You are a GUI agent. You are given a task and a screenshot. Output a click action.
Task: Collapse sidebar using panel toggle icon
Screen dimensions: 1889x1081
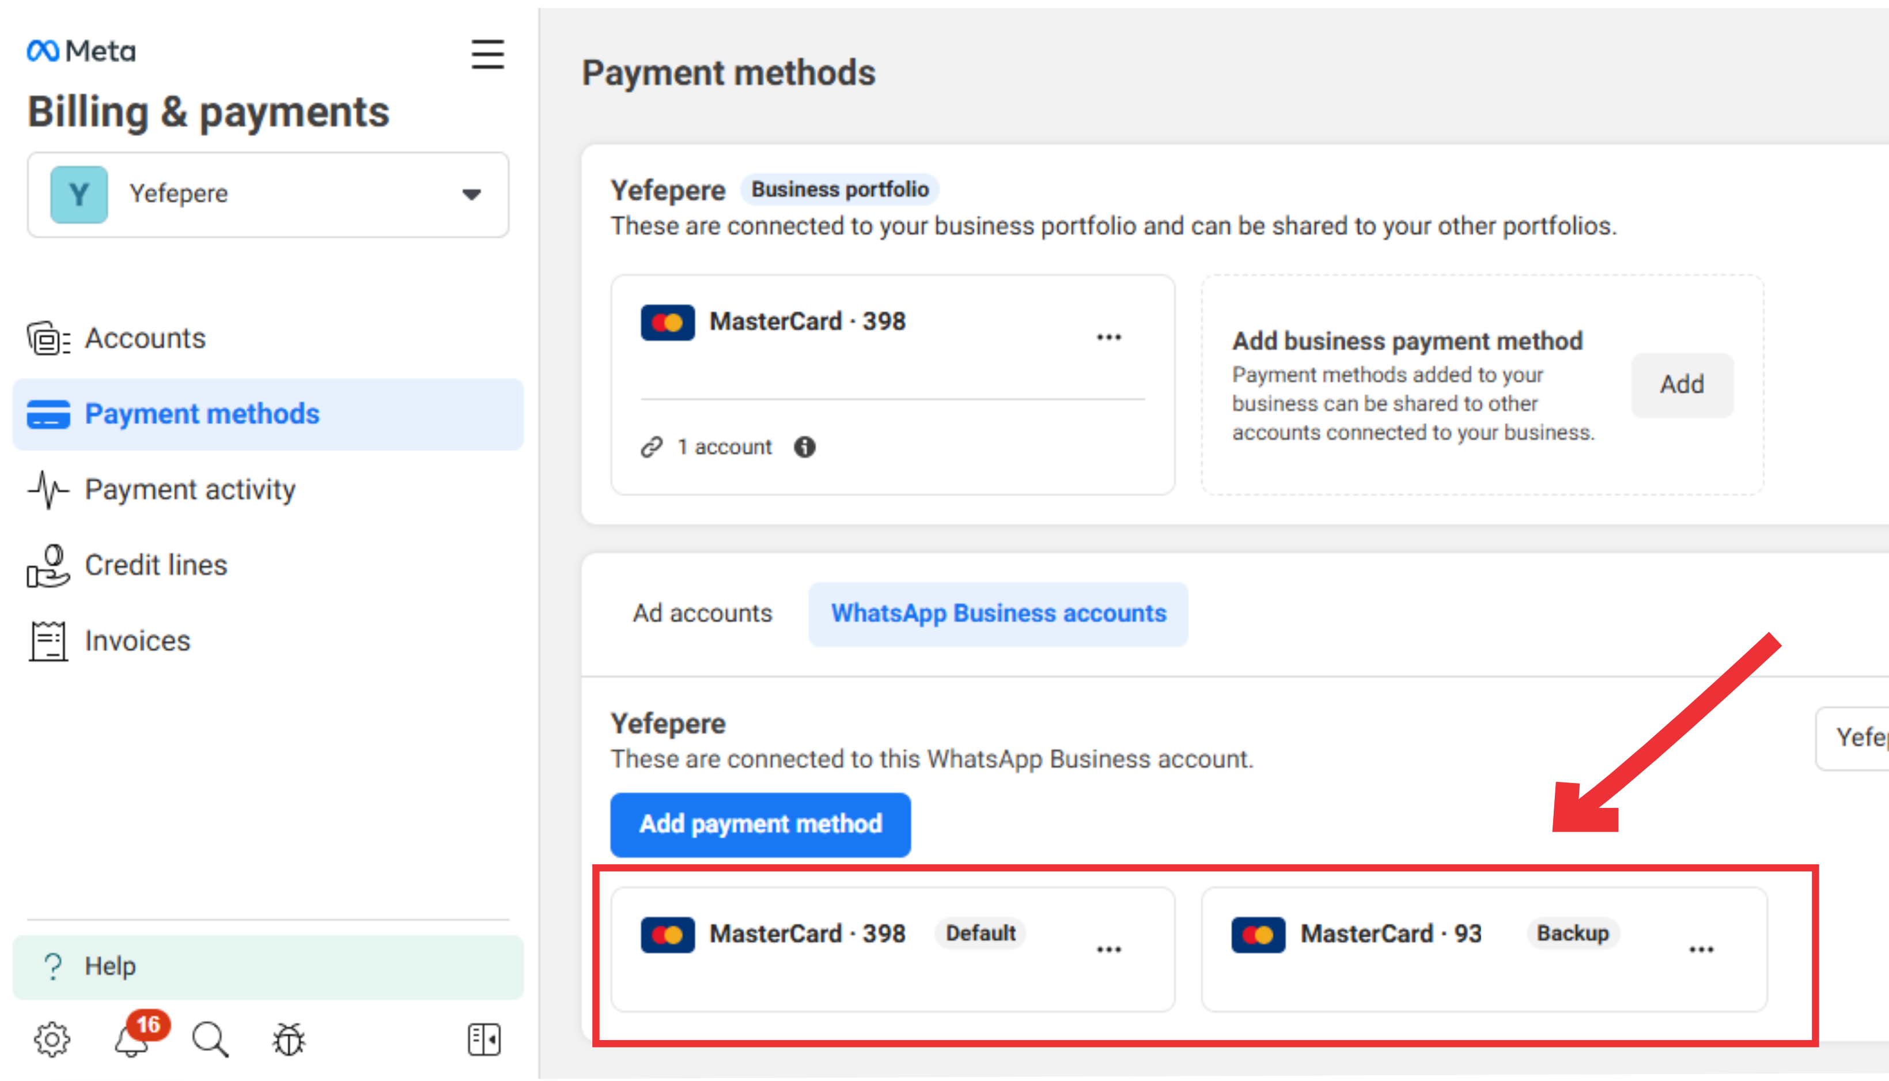coord(484,1039)
